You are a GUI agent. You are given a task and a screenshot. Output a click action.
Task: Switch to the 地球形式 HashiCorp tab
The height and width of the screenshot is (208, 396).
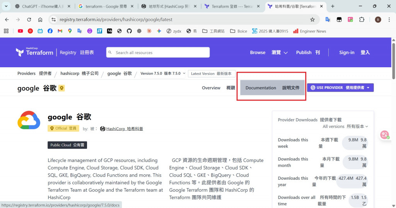169,6
